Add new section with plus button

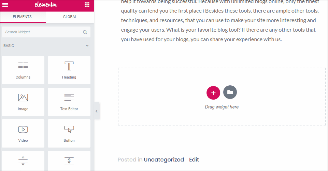coord(213,93)
